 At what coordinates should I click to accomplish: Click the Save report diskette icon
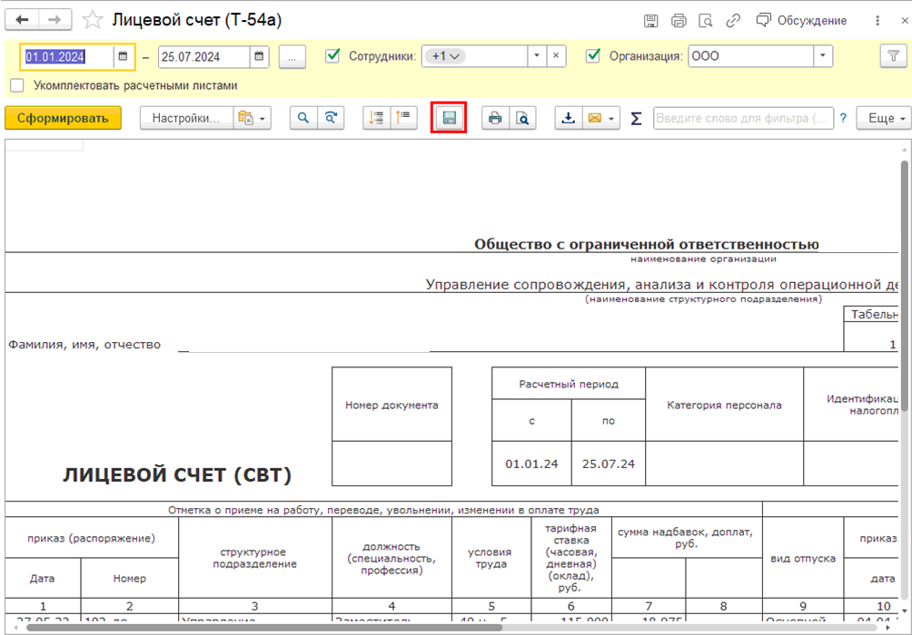click(x=449, y=118)
